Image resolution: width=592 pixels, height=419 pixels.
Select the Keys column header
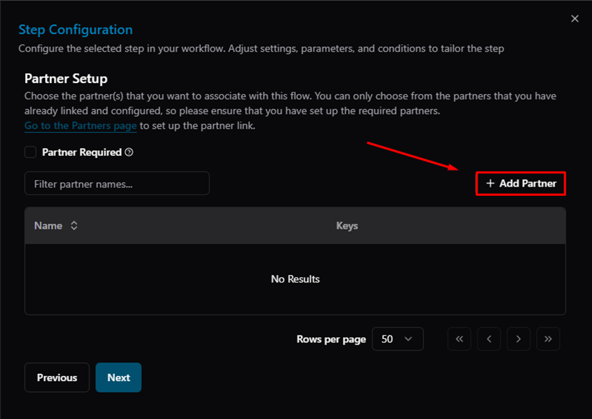(347, 226)
